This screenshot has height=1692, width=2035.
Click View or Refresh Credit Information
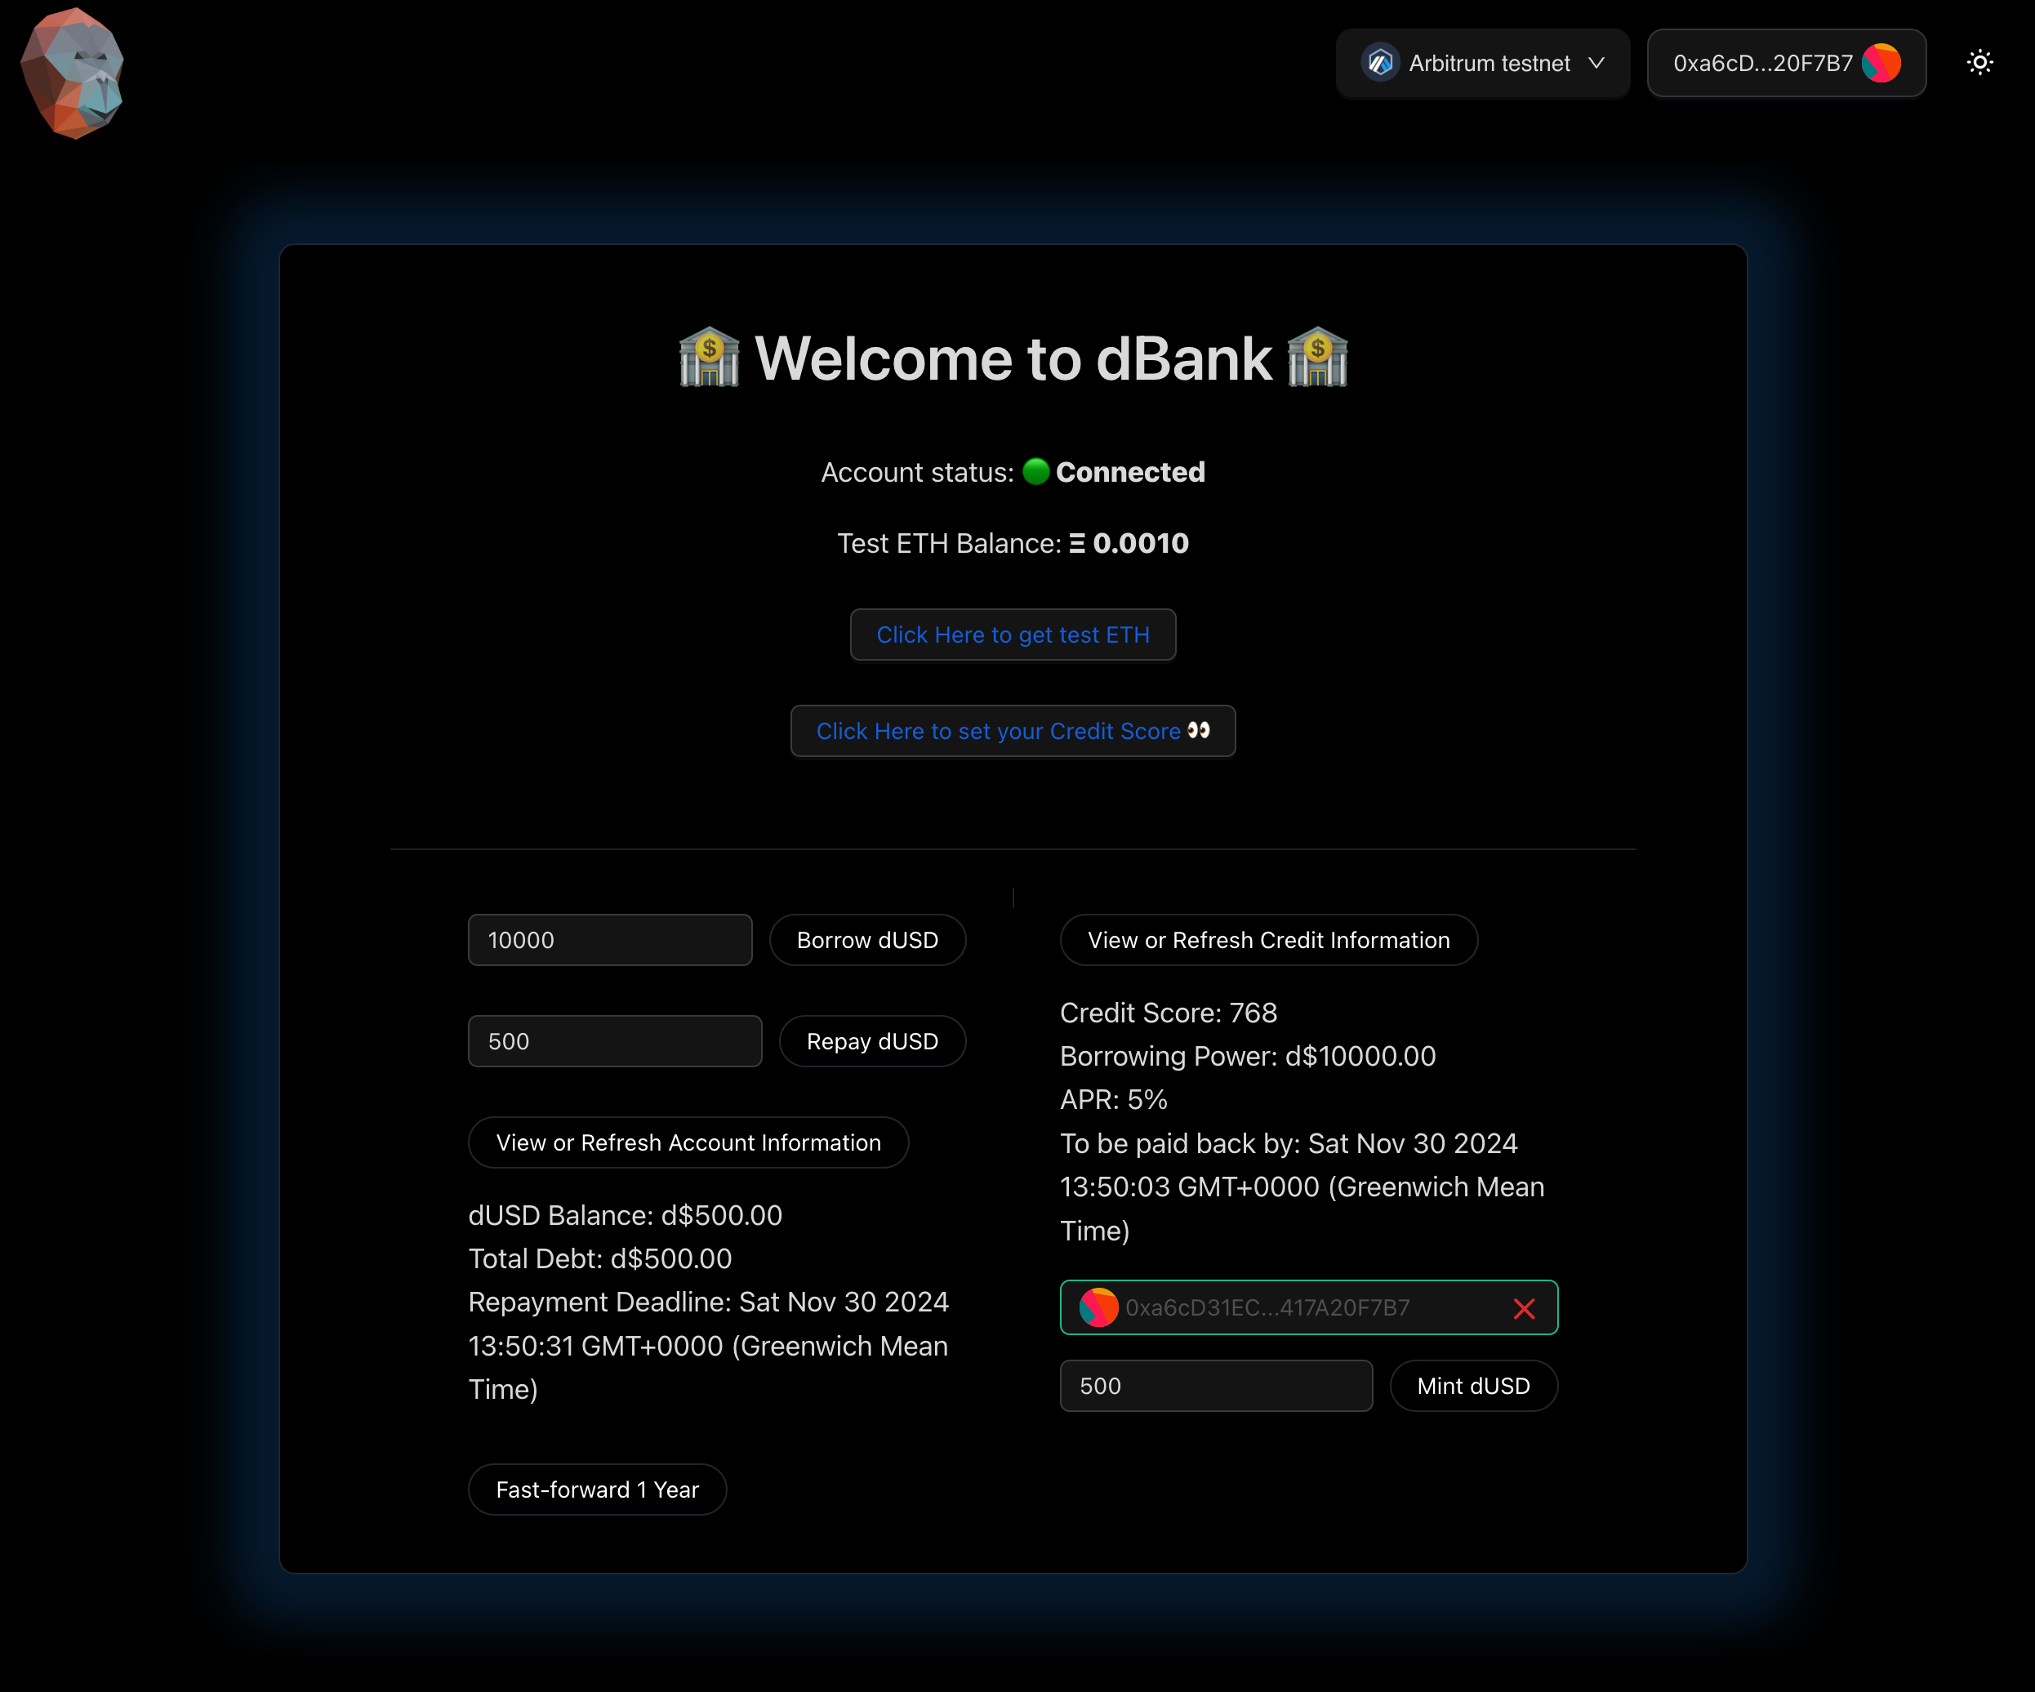1267,940
